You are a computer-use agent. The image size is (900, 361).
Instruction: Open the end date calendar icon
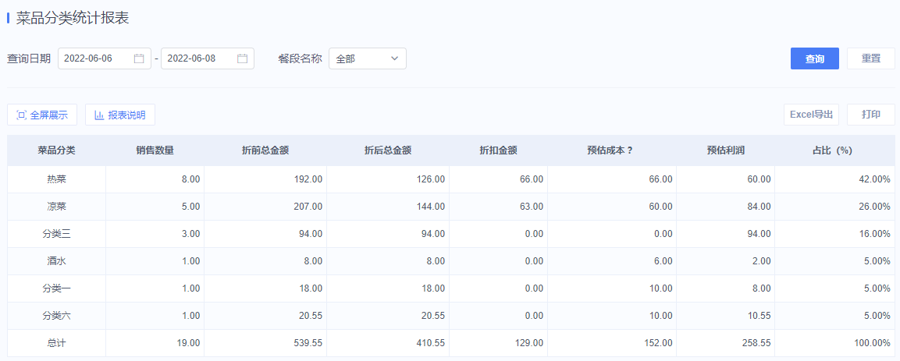point(242,58)
